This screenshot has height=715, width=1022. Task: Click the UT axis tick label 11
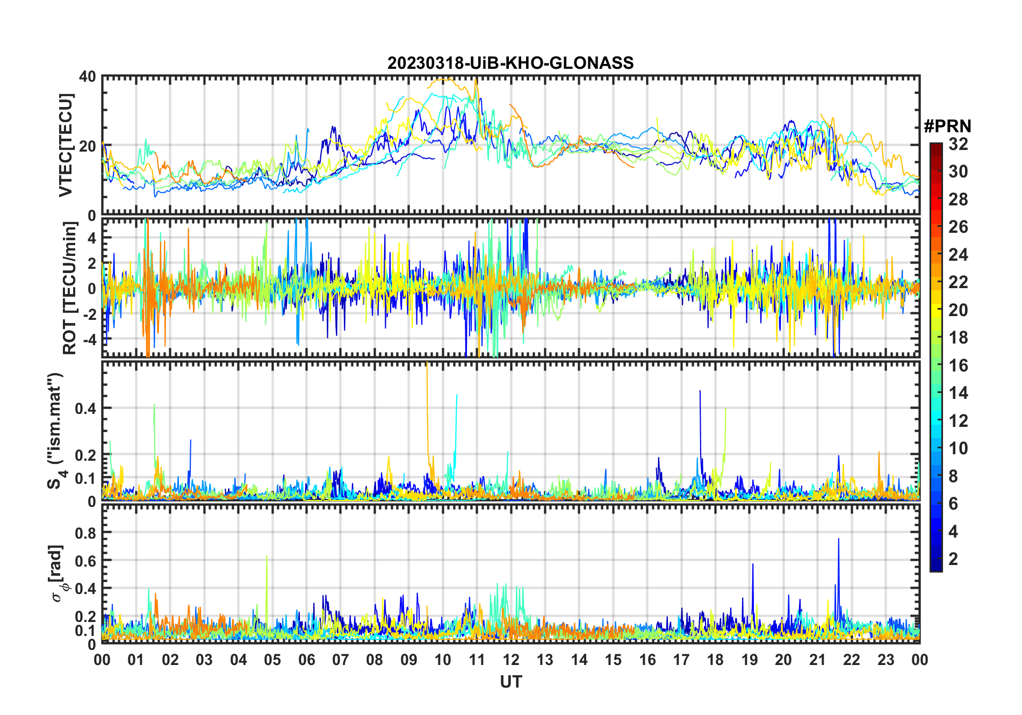(477, 660)
